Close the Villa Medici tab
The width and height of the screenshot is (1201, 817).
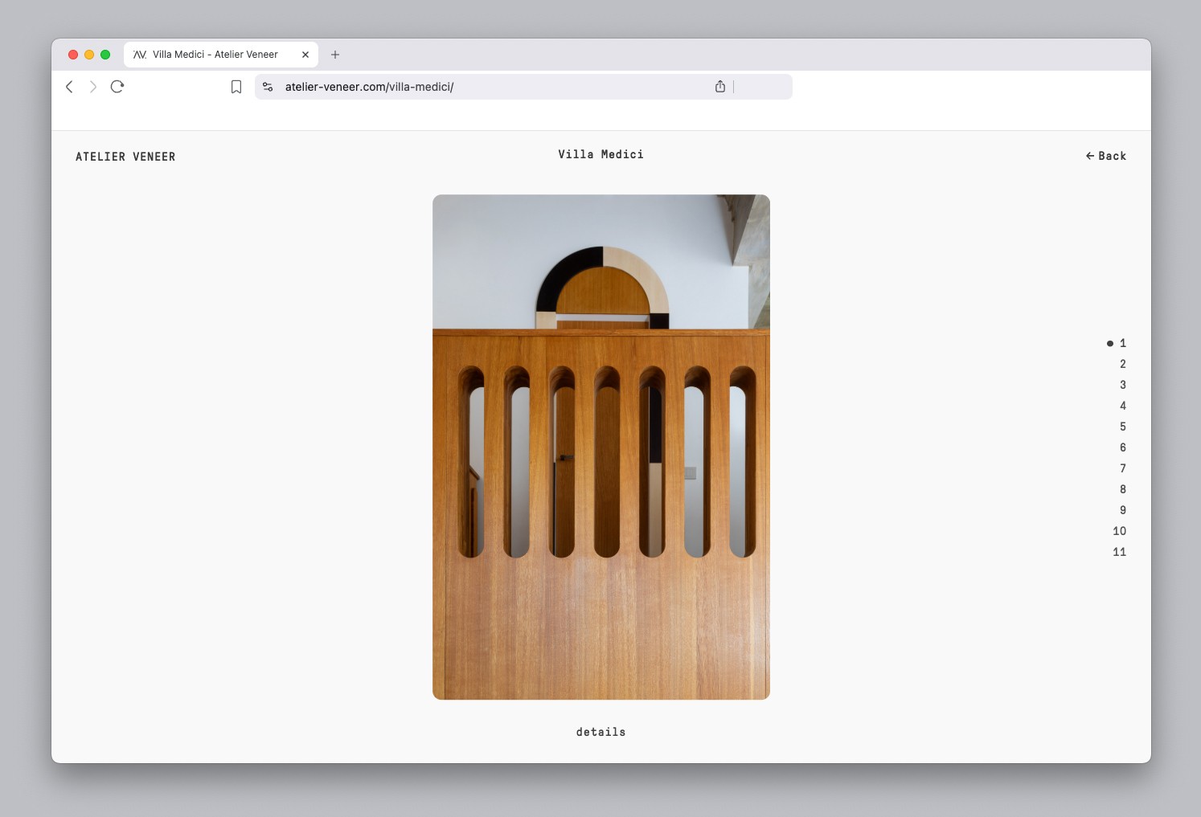pyautogui.click(x=305, y=55)
